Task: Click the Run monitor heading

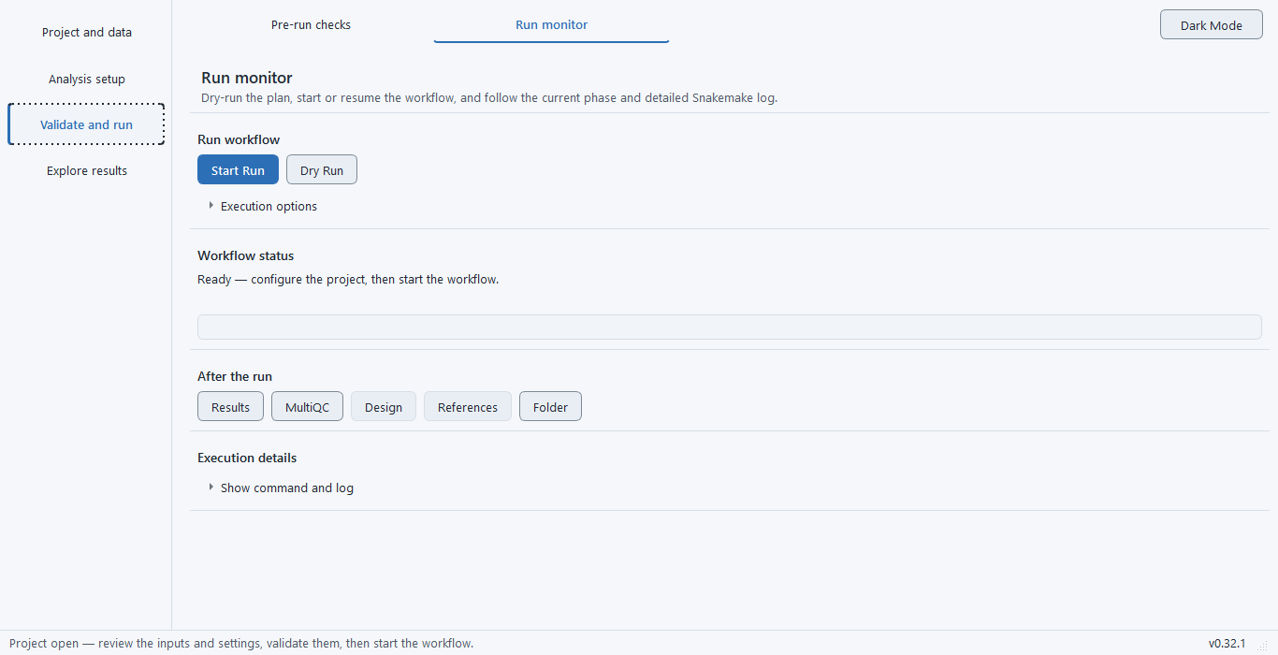Action: 247,79
